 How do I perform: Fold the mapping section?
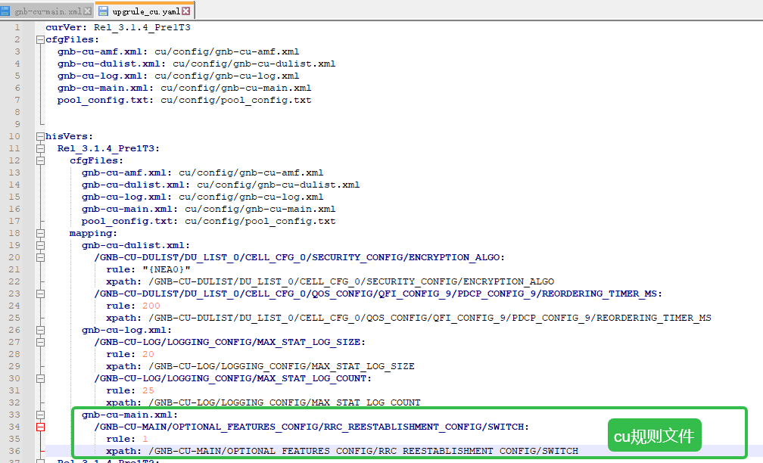[x=39, y=233]
